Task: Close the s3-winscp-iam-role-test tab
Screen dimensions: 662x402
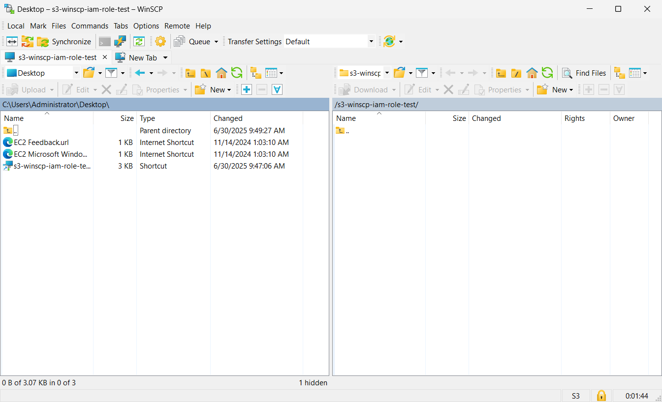Action: [104, 57]
